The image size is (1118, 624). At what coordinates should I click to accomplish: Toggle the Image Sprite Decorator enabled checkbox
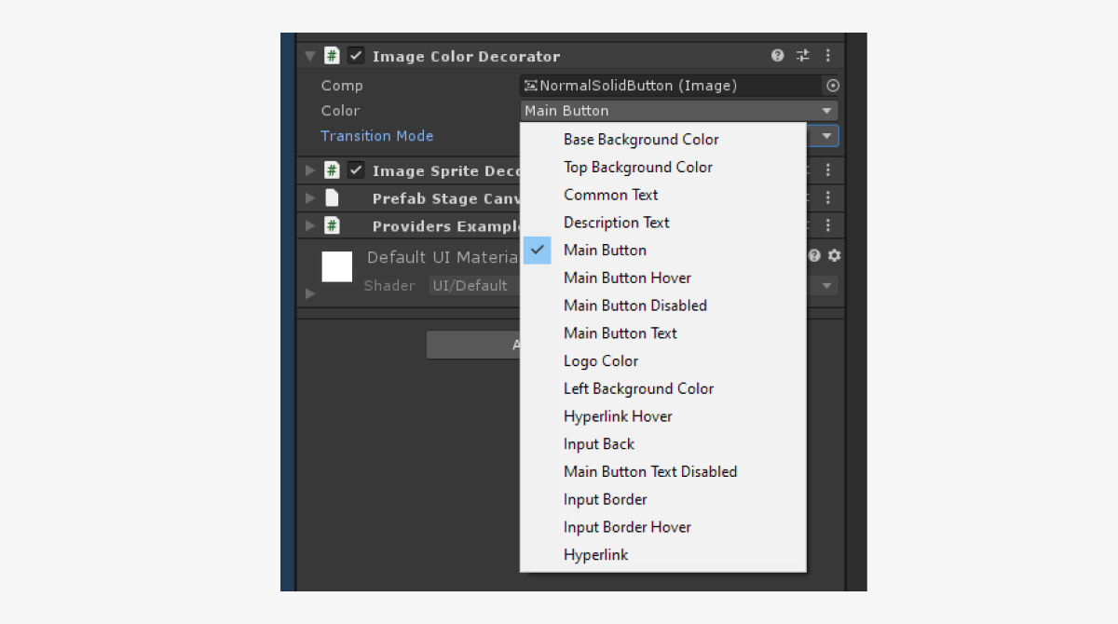pyautogui.click(x=356, y=170)
